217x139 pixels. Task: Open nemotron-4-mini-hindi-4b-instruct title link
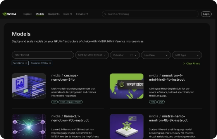coord(167,78)
